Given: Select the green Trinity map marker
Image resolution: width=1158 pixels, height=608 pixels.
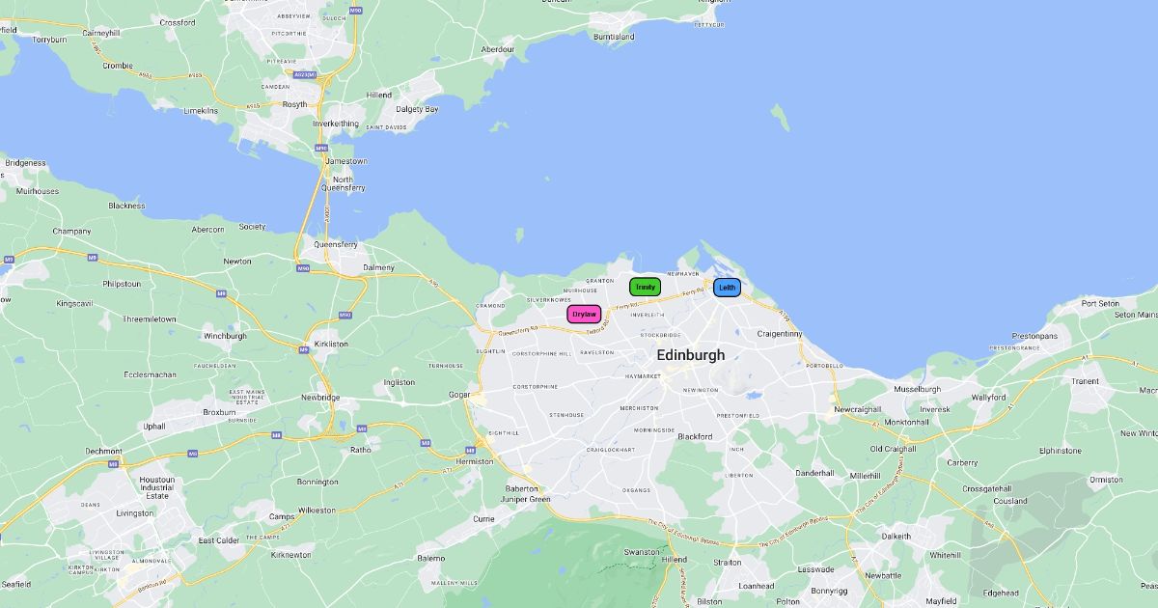Looking at the screenshot, I should point(646,287).
